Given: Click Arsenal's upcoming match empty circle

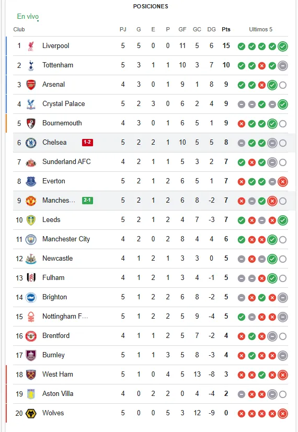Looking at the screenshot, I should pos(282,85).
